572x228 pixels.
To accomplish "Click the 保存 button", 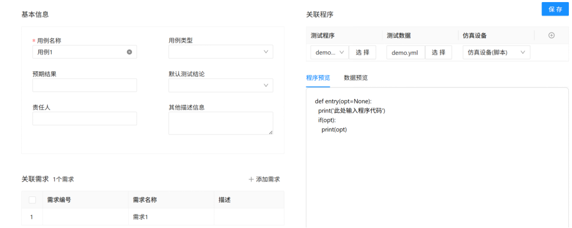I will click(555, 9).
